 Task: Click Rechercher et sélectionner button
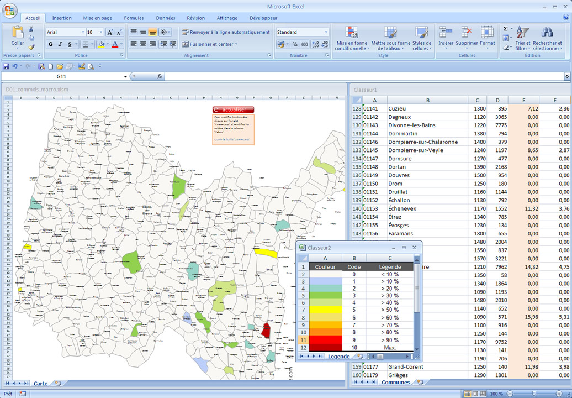coord(547,38)
